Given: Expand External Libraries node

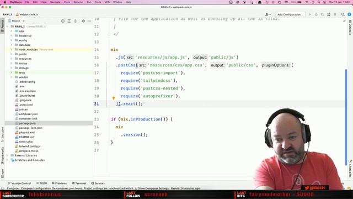Looking at the screenshot, I should click(7, 155).
